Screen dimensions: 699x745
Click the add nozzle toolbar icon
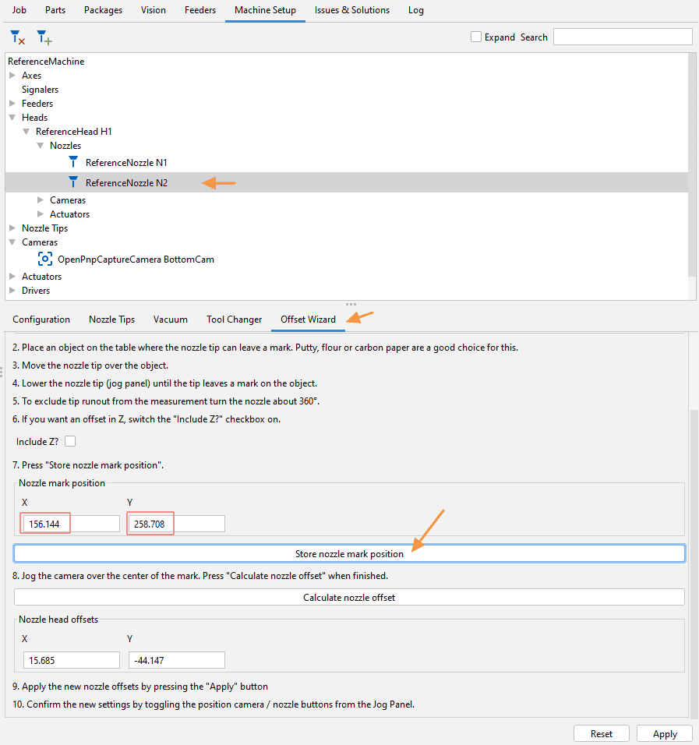(44, 37)
